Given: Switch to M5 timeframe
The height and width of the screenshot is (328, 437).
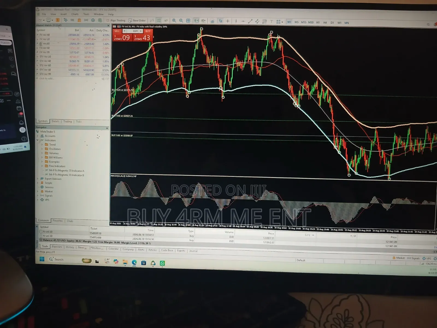Looking at the screenshot, I should [x=296, y=22].
